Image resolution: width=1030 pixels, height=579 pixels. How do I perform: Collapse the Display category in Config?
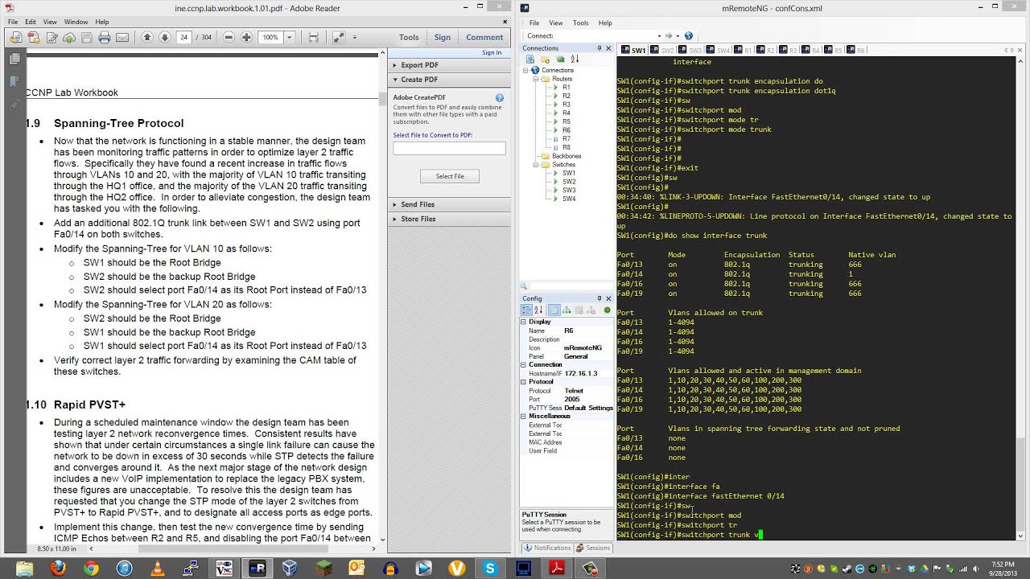click(523, 322)
